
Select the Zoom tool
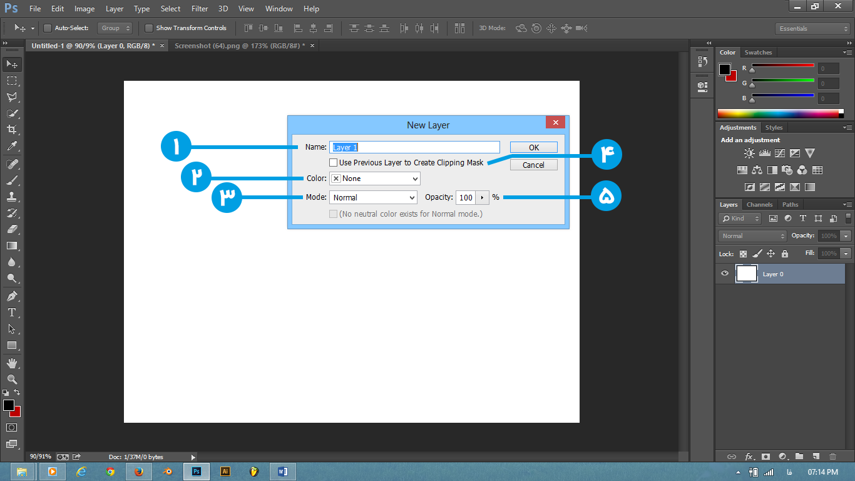[x=12, y=379]
